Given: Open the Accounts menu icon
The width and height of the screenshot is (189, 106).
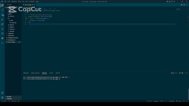Looking at the screenshot, I should click(2, 93).
